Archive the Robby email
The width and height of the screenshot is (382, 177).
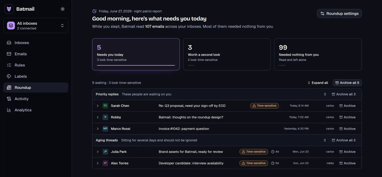[x=347, y=117]
